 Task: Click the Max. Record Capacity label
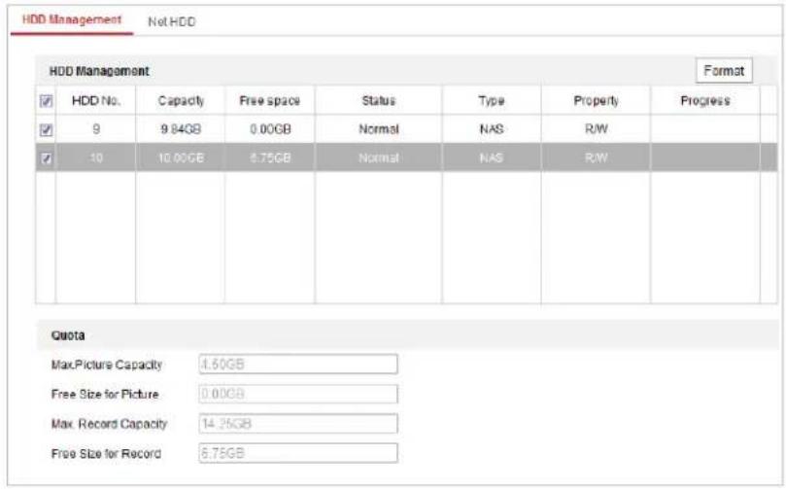click(109, 424)
